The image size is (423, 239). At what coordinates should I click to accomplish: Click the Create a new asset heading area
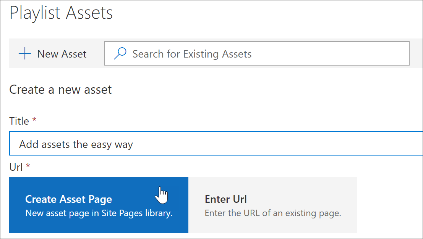coord(60,90)
